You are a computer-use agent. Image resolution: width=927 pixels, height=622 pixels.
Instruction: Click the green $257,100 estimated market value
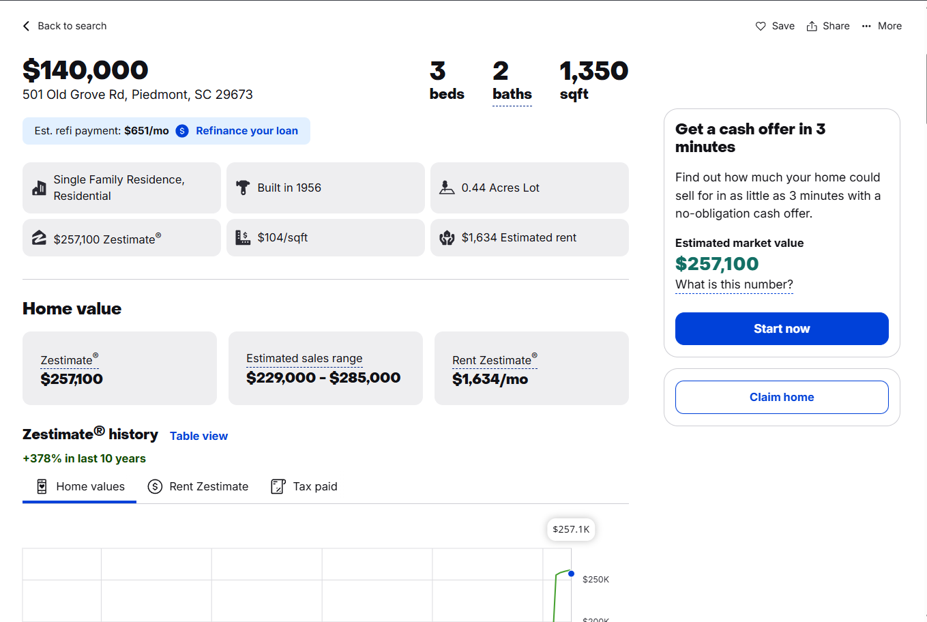pyautogui.click(x=717, y=264)
